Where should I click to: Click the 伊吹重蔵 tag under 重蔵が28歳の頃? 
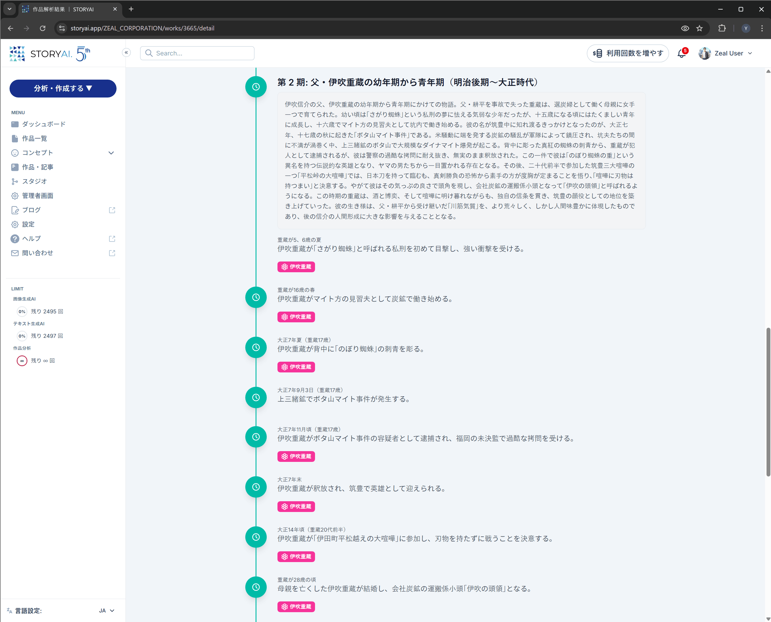click(296, 607)
